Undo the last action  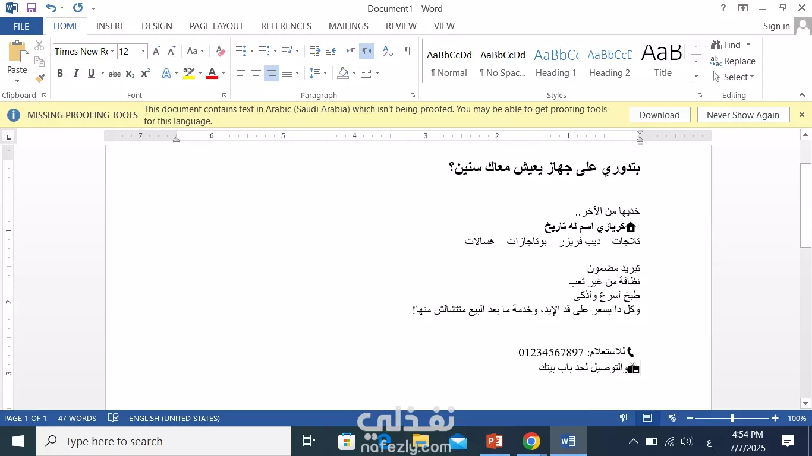click(51, 8)
